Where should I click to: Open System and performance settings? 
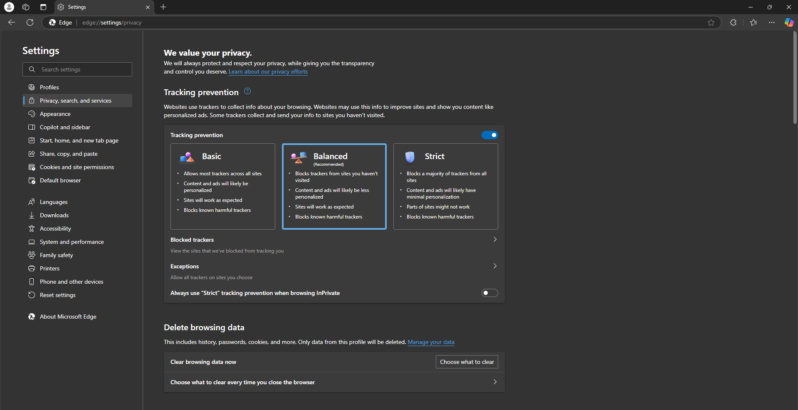click(x=77, y=242)
